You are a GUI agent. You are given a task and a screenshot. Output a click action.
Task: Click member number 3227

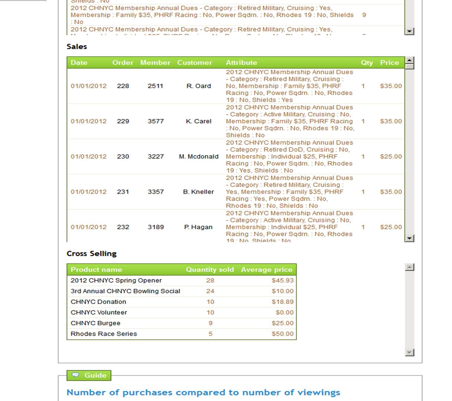click(x=155, y=156)
